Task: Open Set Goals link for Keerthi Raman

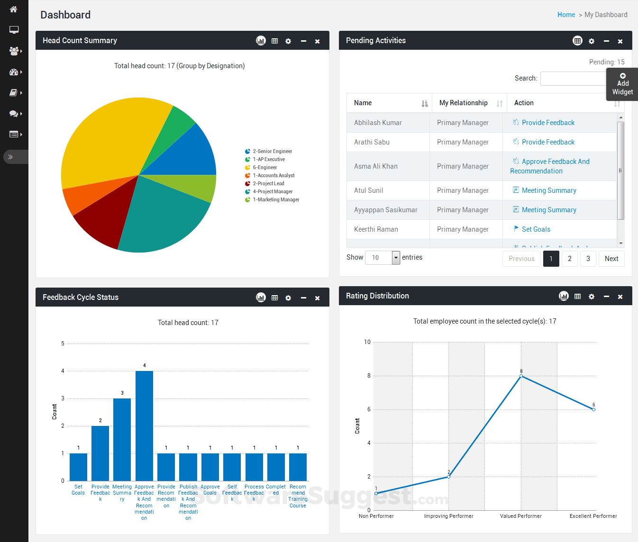Action: pyautogui.click(x=536, y=229)
